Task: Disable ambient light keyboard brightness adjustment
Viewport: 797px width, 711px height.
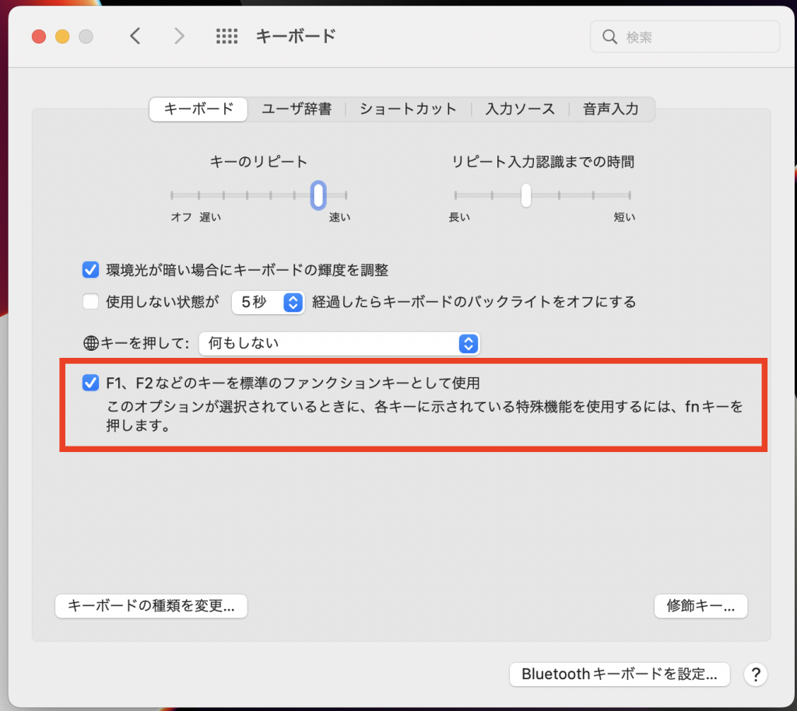Action: [90, 268]
